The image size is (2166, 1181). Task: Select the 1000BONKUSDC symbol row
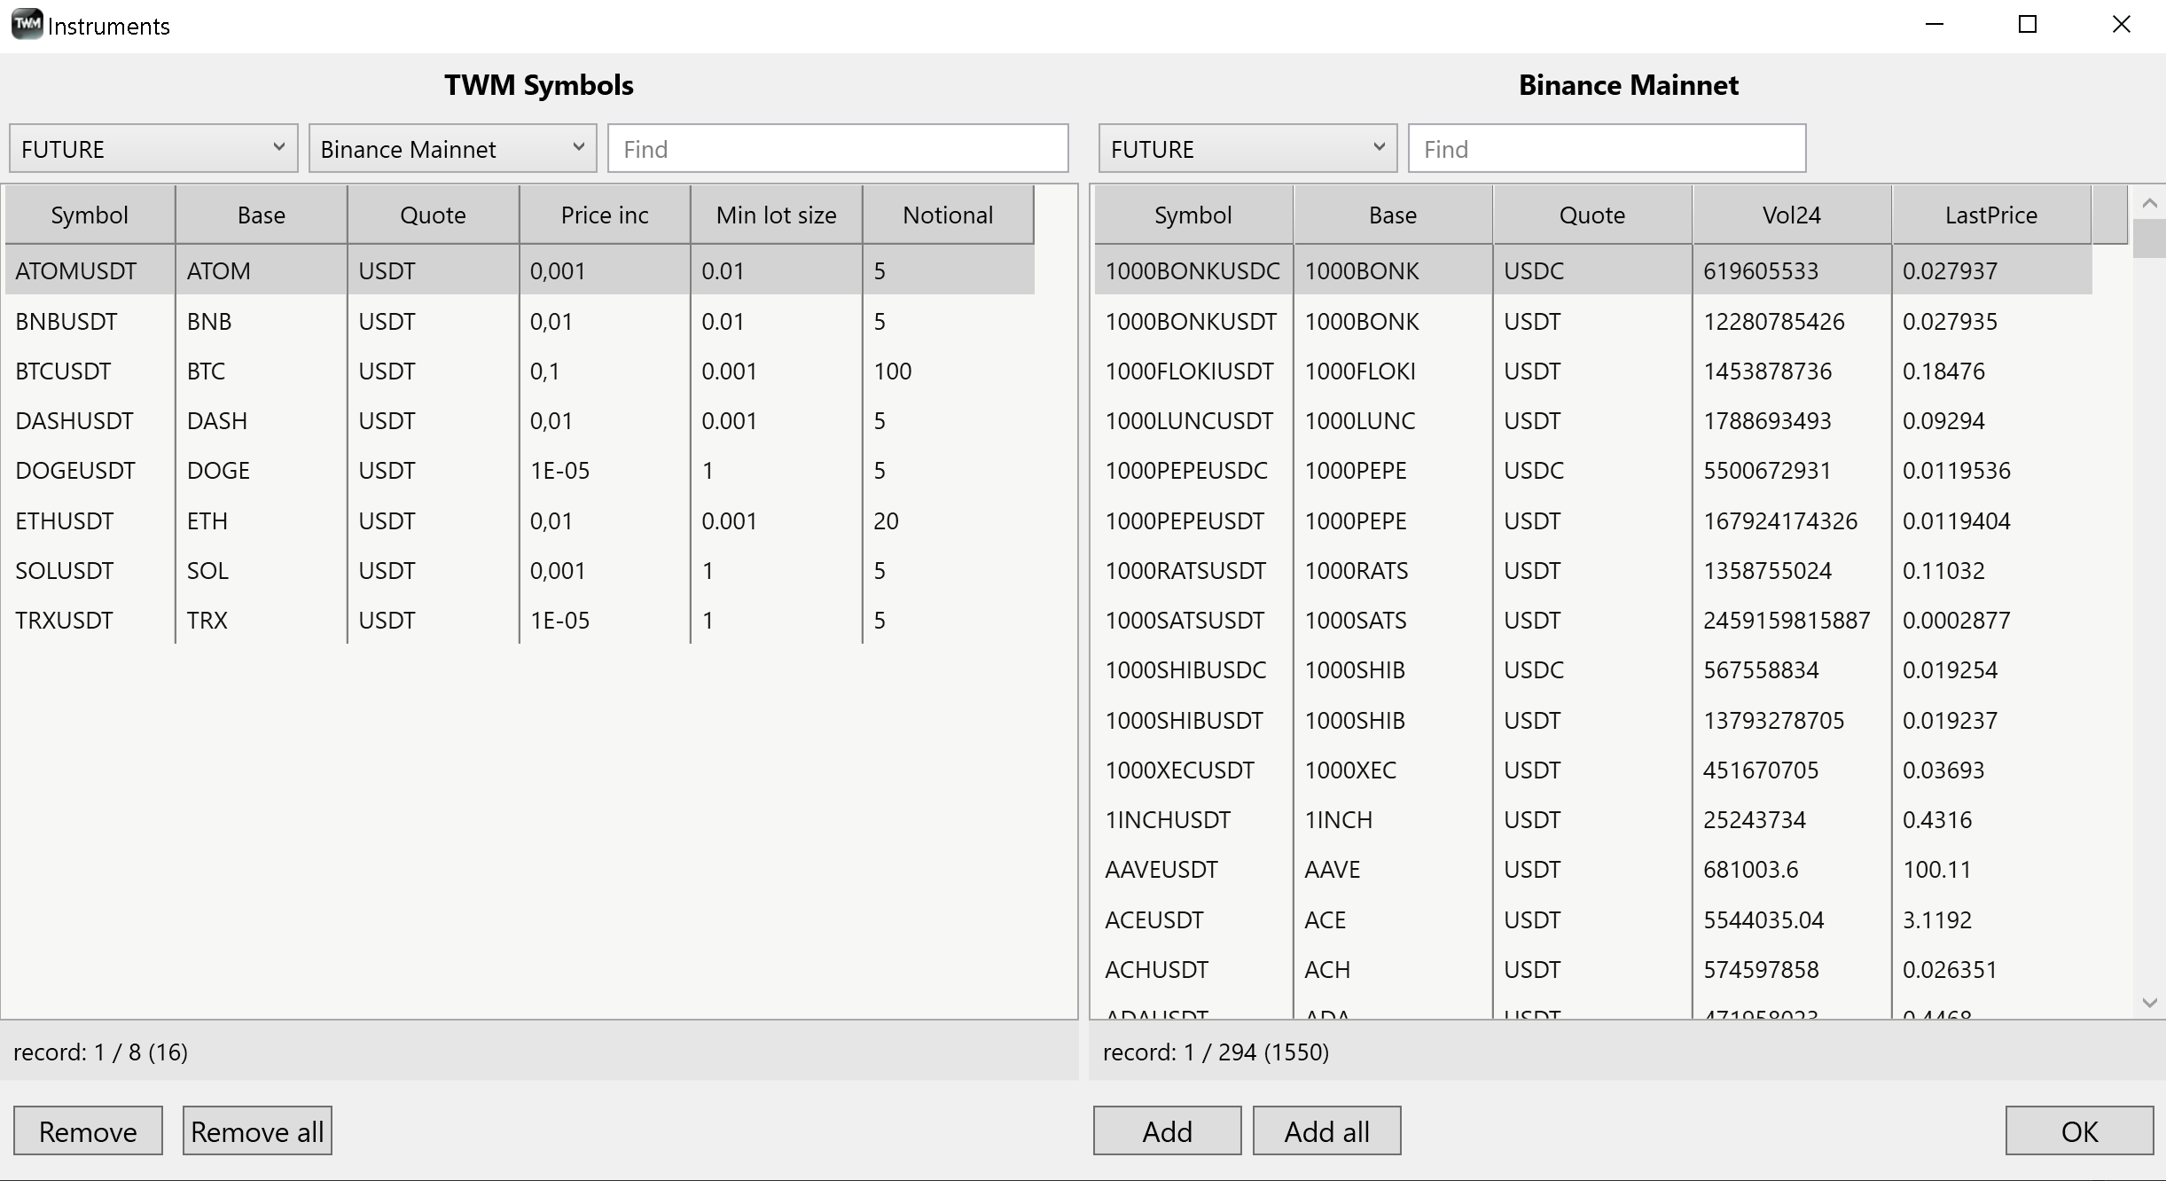[1593, 270]
